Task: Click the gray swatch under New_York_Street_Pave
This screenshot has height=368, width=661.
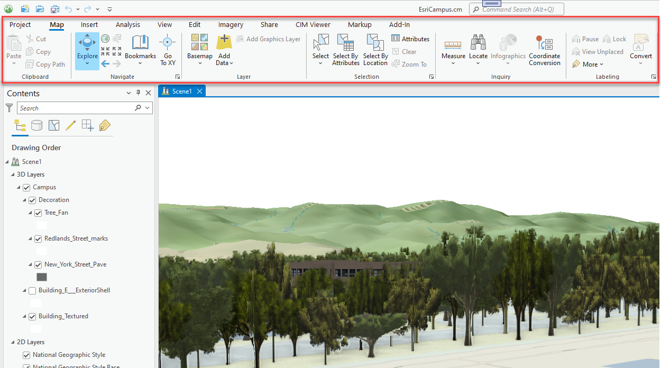Action: (42, 277)
